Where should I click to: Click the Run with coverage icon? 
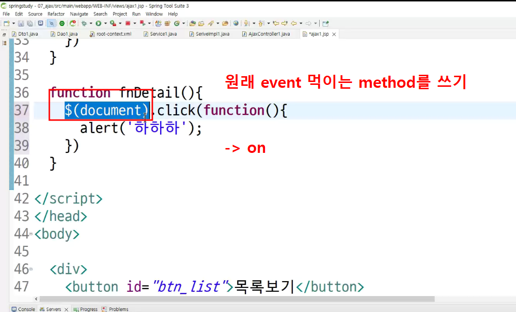113,23
